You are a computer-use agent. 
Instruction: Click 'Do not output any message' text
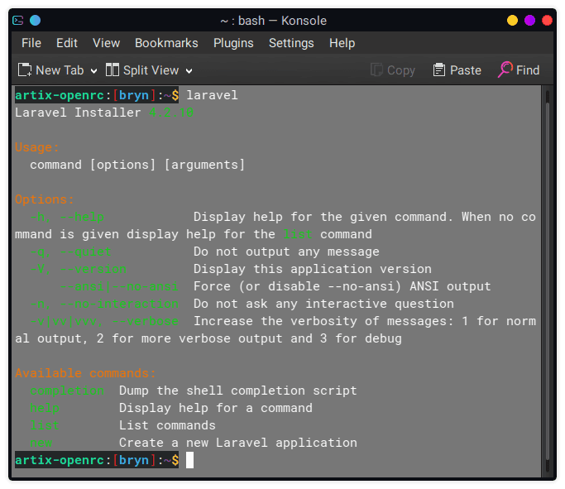[286, 252]
